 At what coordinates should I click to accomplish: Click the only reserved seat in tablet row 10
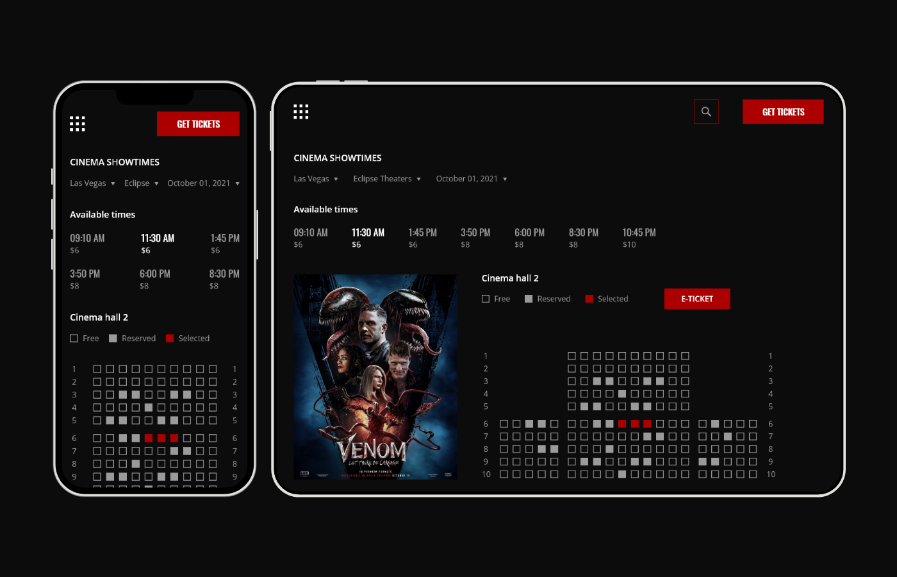coord(622,474)
